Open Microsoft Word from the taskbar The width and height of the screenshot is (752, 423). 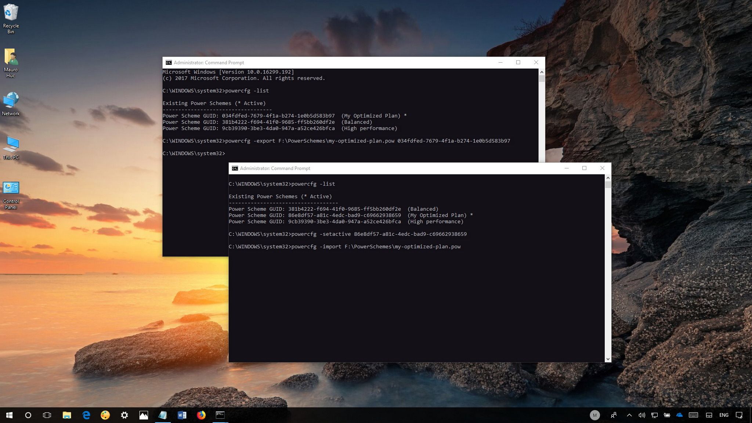pyautogui.click(x=182, y=415)
